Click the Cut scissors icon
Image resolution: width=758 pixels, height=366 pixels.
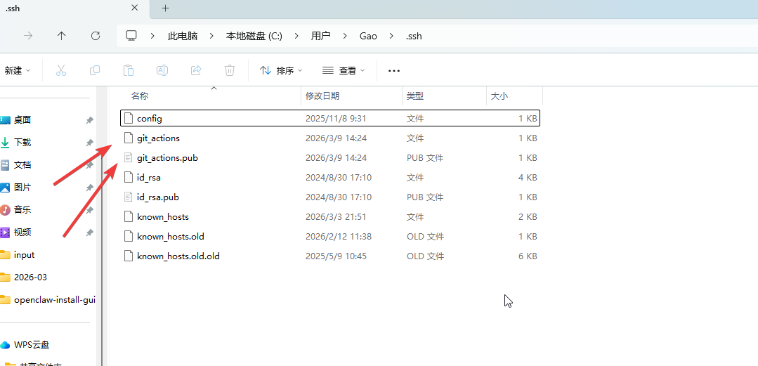61,70
